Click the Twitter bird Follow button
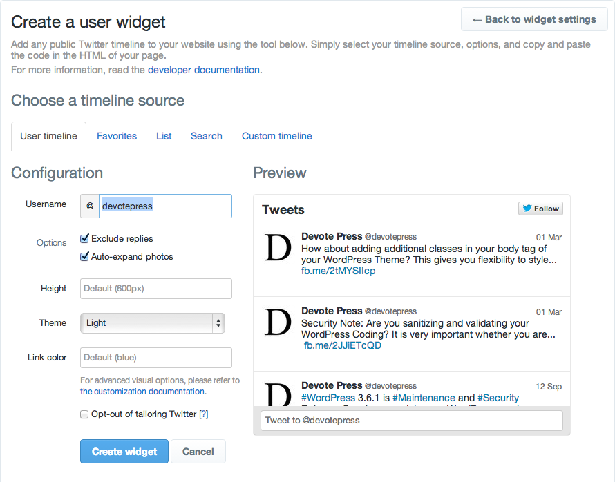 pyautogui.click(x=540, y=209)
